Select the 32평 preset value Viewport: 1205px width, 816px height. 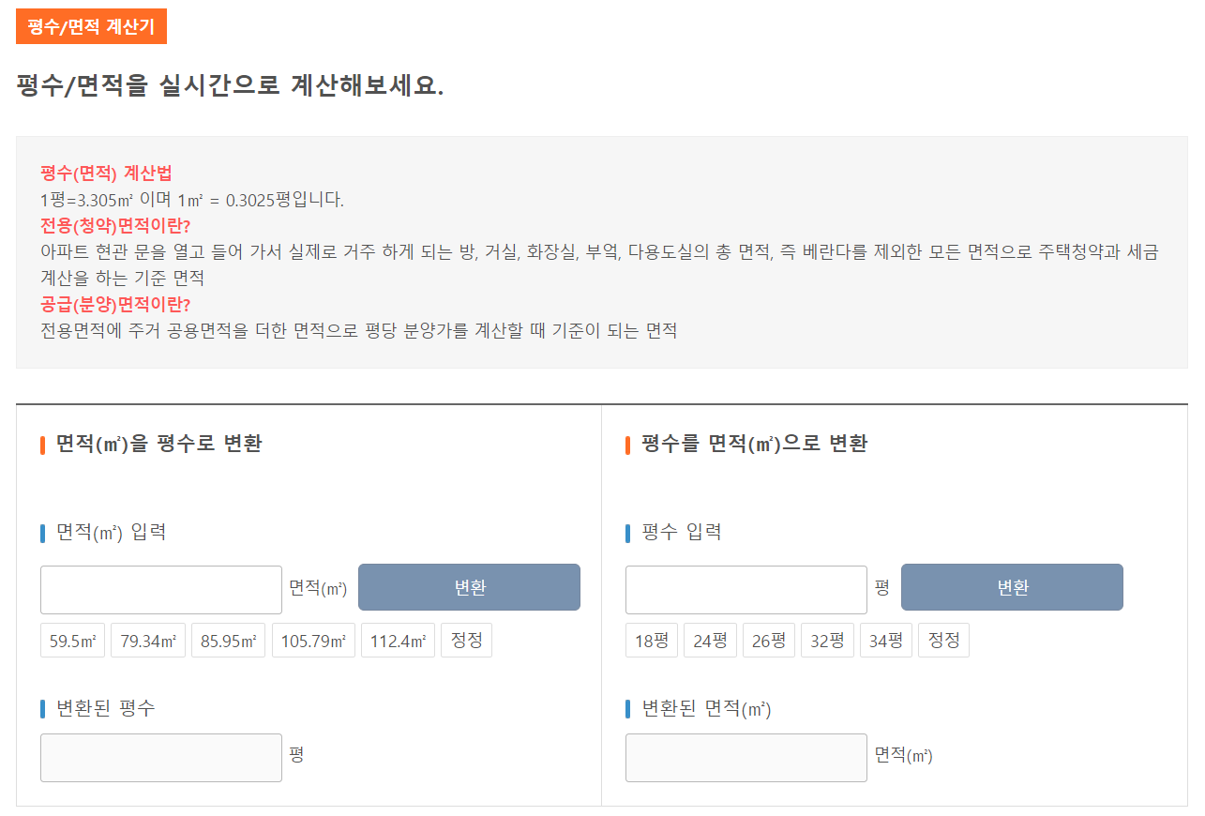tap(827, 640)
